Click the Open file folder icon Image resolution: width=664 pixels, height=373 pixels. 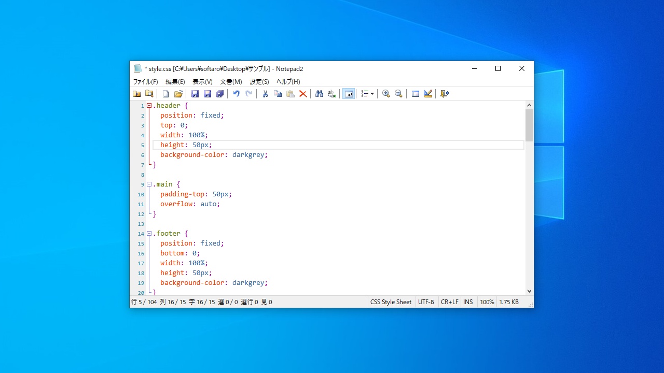[x=178, y=94]
